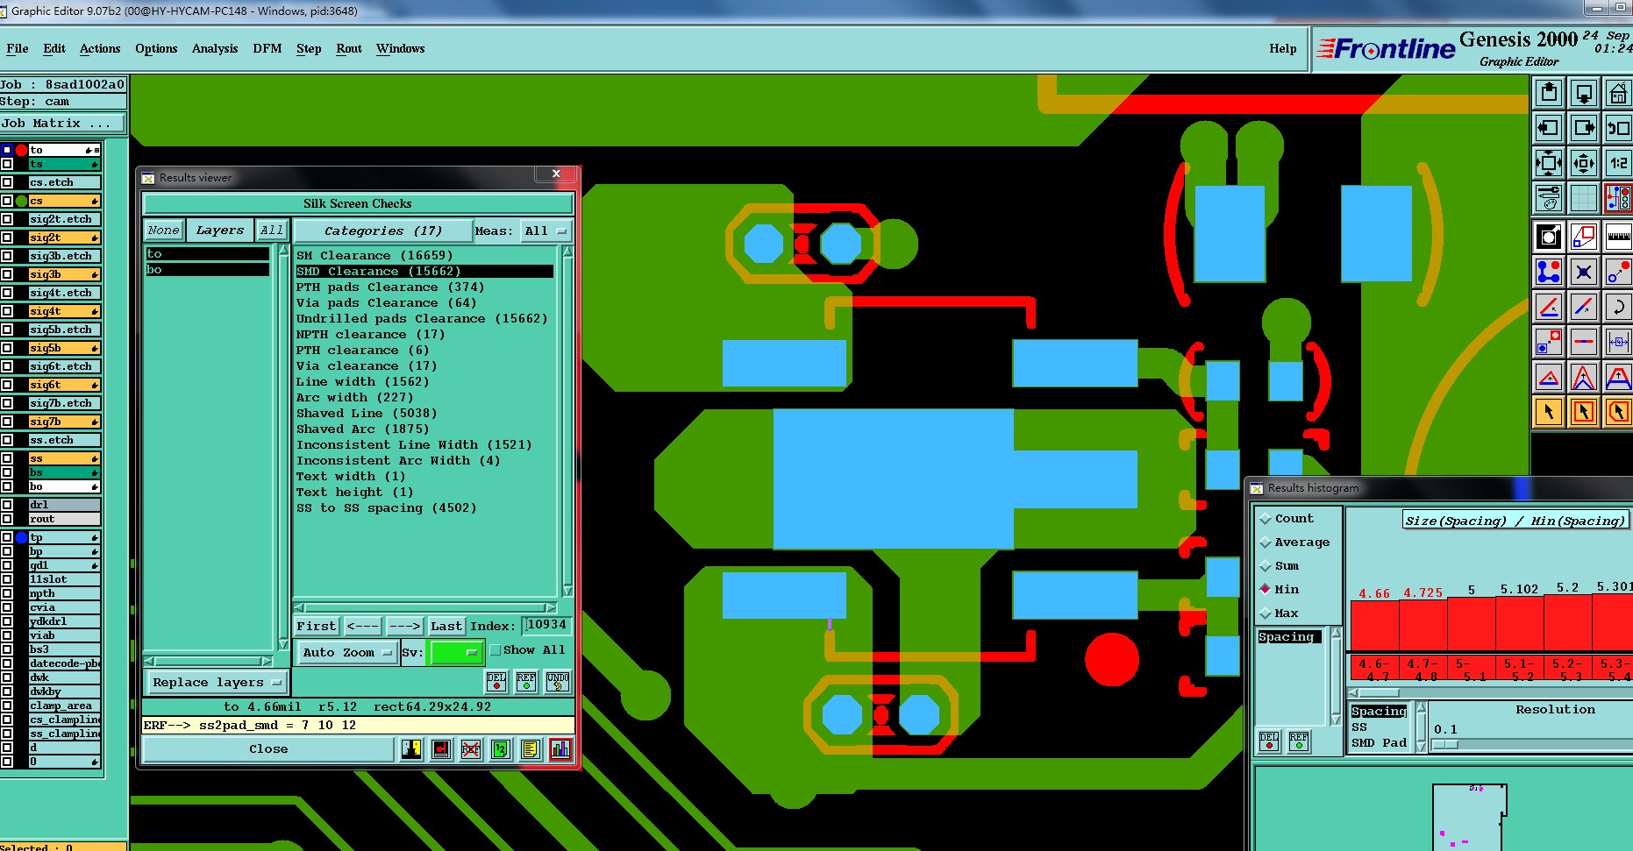Click the pan left icon
This screenshot has height=851, width=1633.
pos(1549,128)
